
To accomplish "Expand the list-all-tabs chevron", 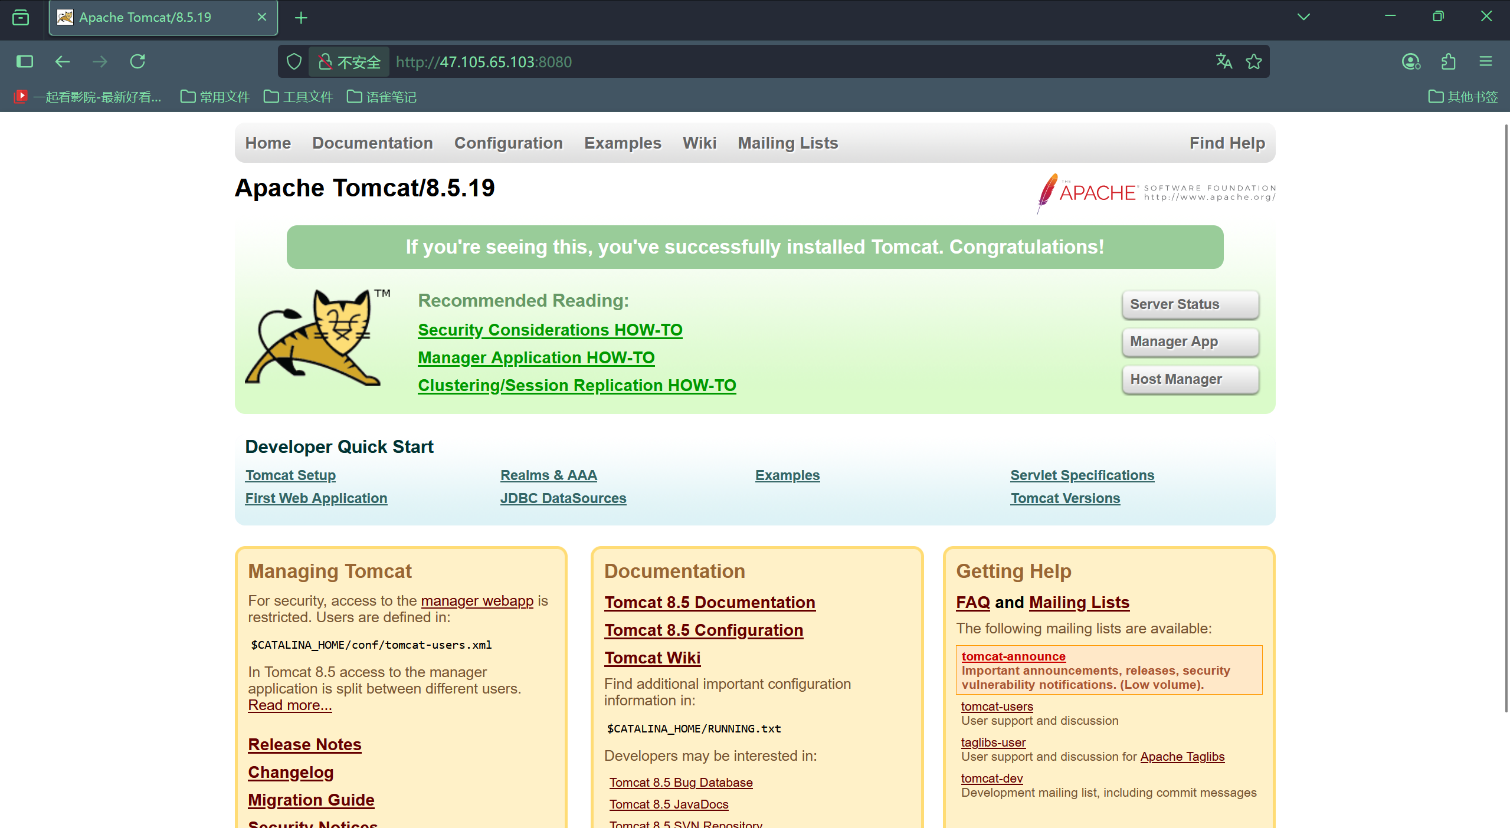I will 1303,17.
